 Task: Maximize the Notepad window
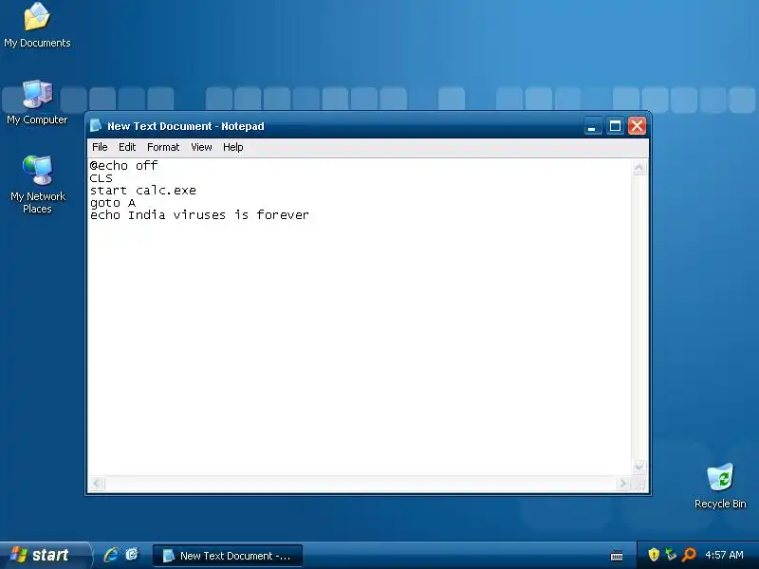click(x=615, y=126)
